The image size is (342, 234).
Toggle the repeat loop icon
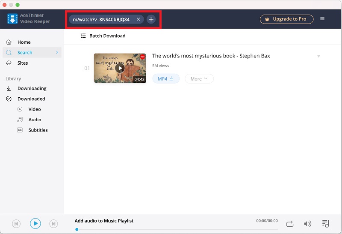(x=289, y=223)
